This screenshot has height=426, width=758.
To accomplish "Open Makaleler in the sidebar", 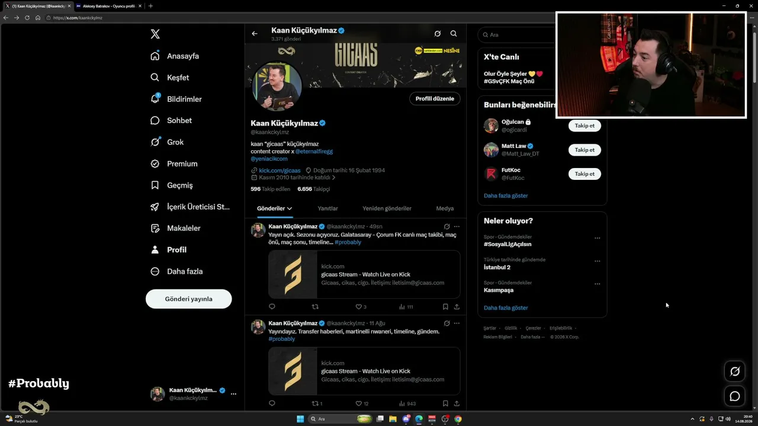I will (x=175, y=228).
